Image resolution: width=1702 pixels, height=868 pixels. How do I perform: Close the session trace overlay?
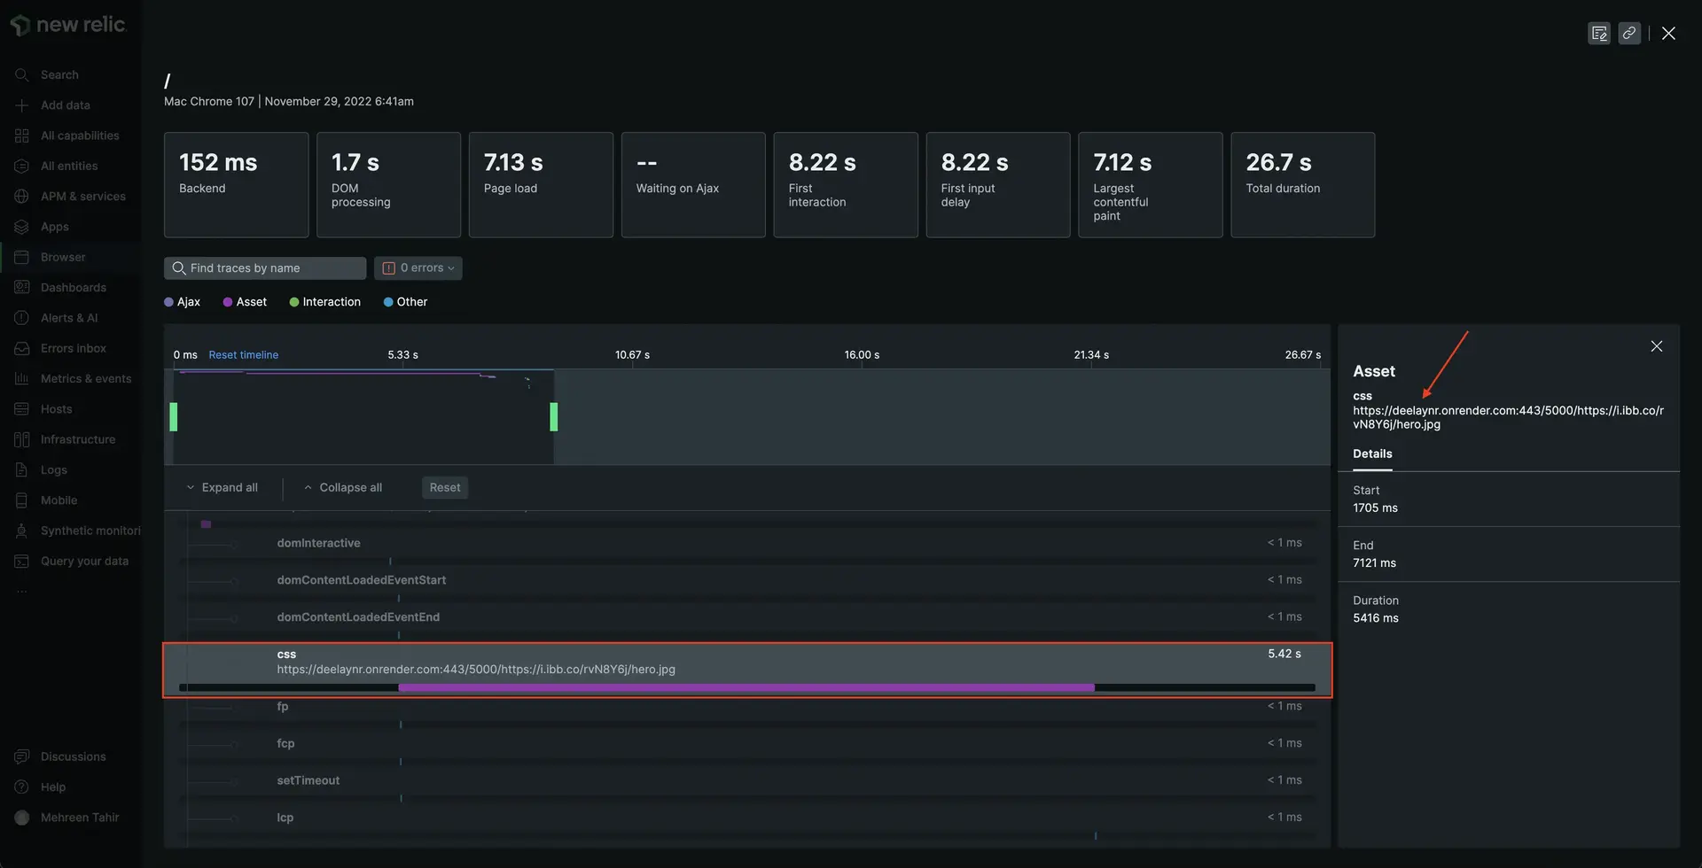coord(1668,33)
